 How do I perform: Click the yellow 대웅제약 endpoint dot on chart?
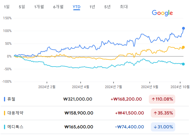pyautogui.click(x=183, y=47)
